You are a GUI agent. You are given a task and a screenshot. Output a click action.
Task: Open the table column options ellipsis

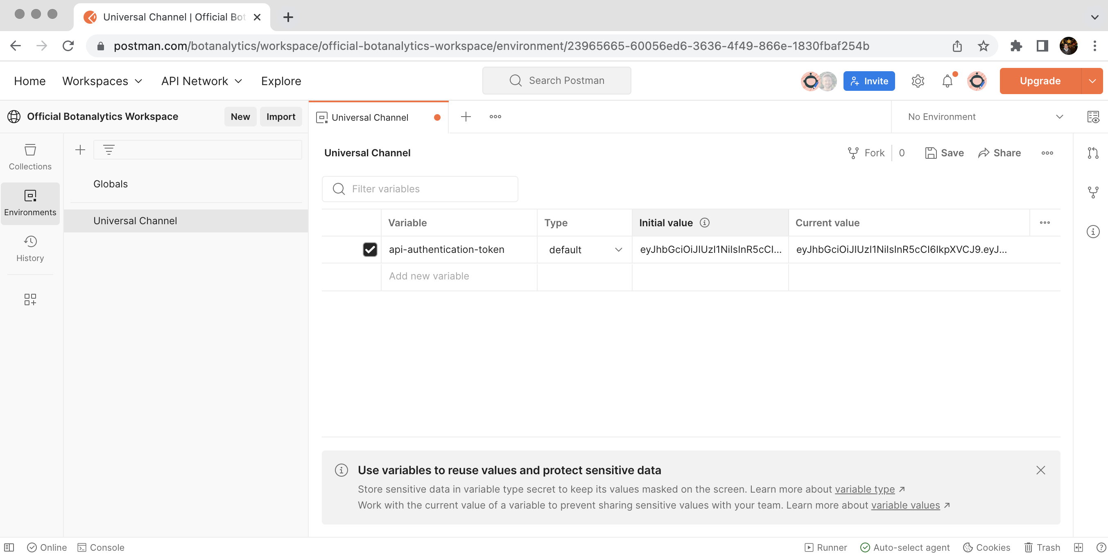tap(1045, 223)
